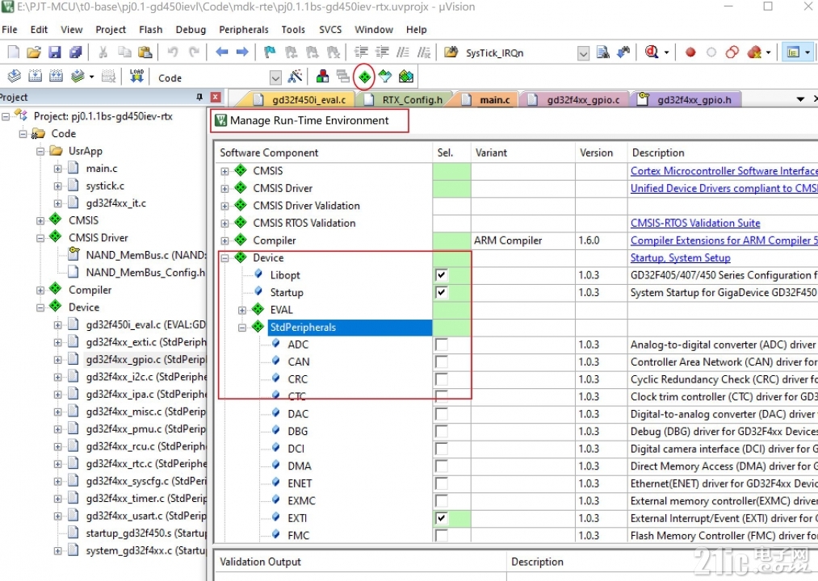Viewport: 818px width, 581px height.
Task: Open Manage Run-Time Environment toolbar icon
Action: pos(364,77)
